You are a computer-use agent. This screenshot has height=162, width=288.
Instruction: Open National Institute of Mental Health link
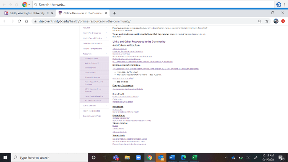coord(126,112)
